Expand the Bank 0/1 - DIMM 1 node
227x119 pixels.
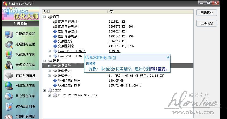49,51
